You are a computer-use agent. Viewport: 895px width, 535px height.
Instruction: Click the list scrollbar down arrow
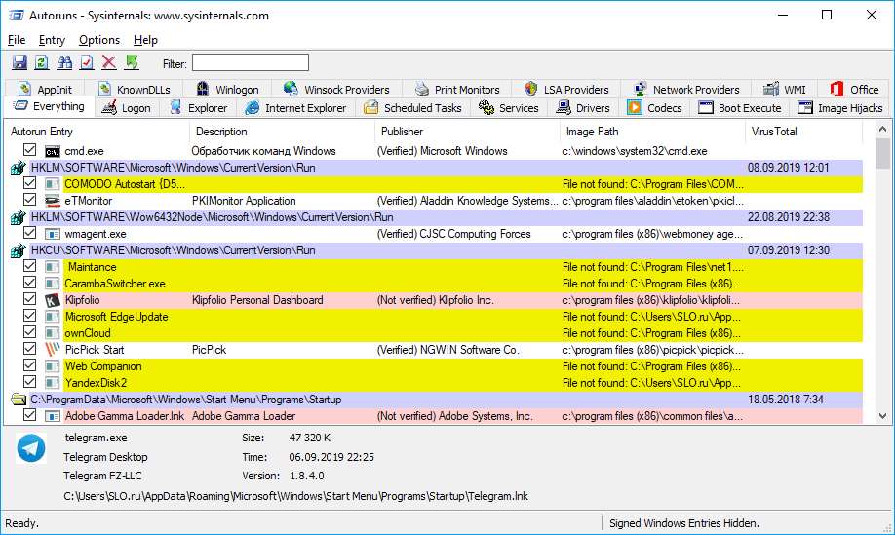pyautogui.click(x=882, y=416)
